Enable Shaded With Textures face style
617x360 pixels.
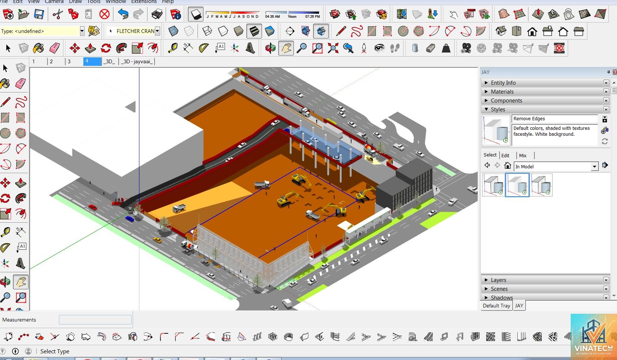coord(254,31)
